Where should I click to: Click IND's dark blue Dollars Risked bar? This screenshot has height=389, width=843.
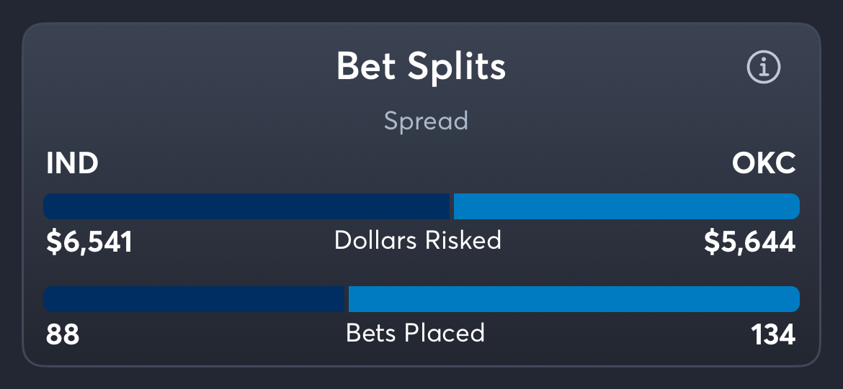pyautogui.click(x=245, y=206)
